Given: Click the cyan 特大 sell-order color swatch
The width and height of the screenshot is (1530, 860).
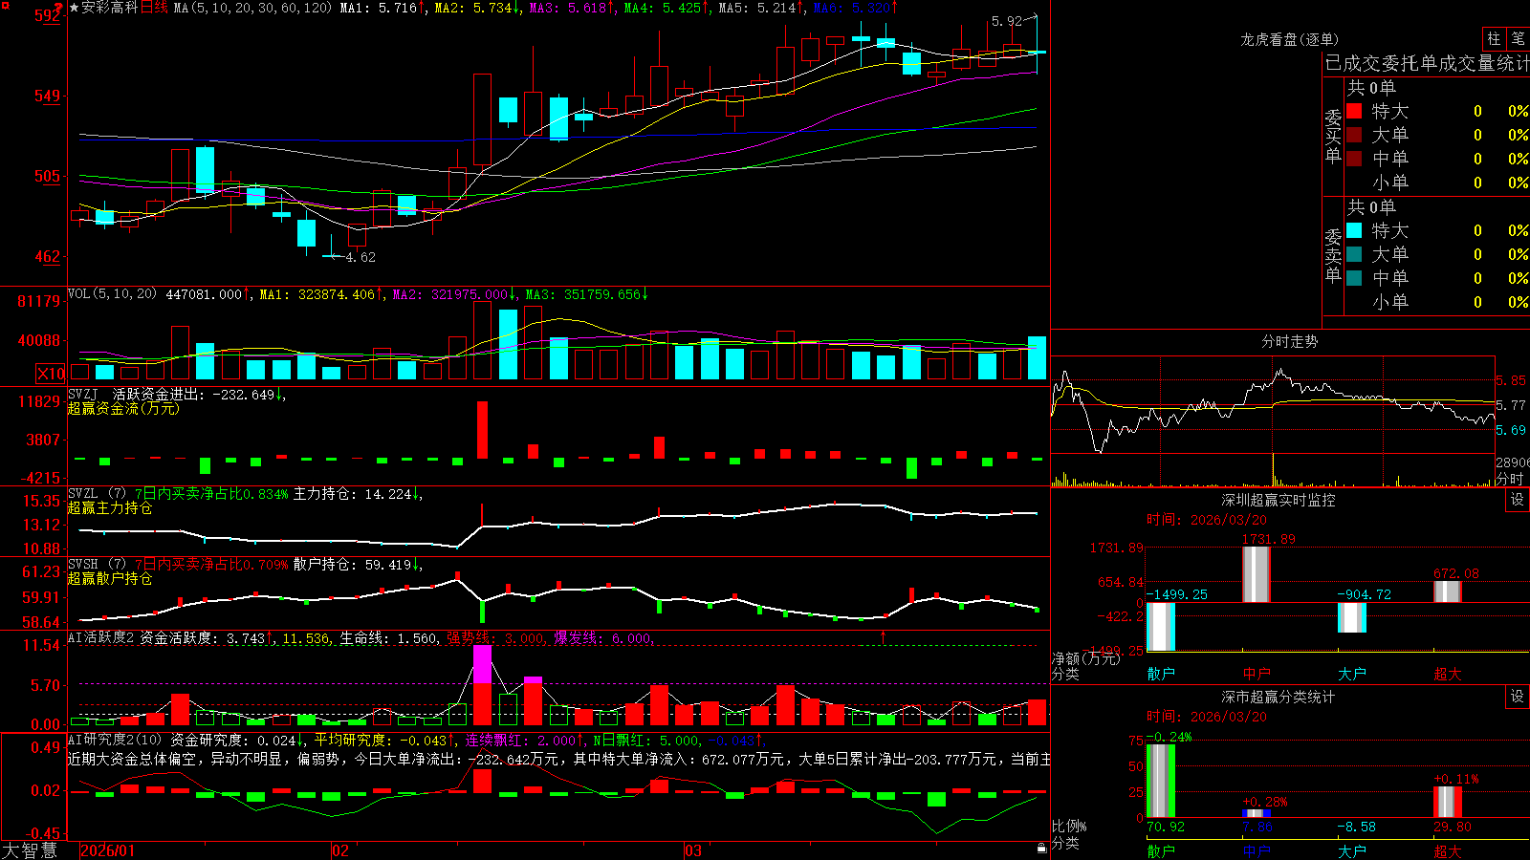Looking at the screenshot, I should tap(1354, 230).
